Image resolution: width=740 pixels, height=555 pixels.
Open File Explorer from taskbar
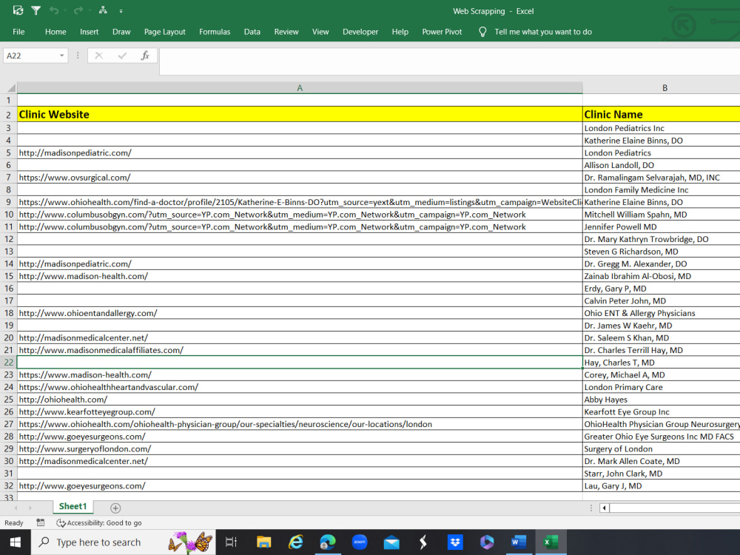(x=263, y=542)
